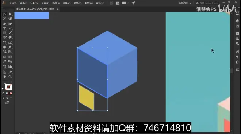Open the 文件(F) menu
The image size is (241, 134).
[13, 3]
